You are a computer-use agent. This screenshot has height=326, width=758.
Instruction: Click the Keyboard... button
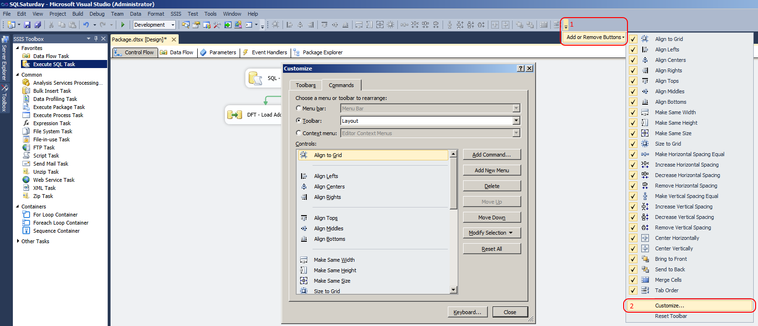coord(467,312)
